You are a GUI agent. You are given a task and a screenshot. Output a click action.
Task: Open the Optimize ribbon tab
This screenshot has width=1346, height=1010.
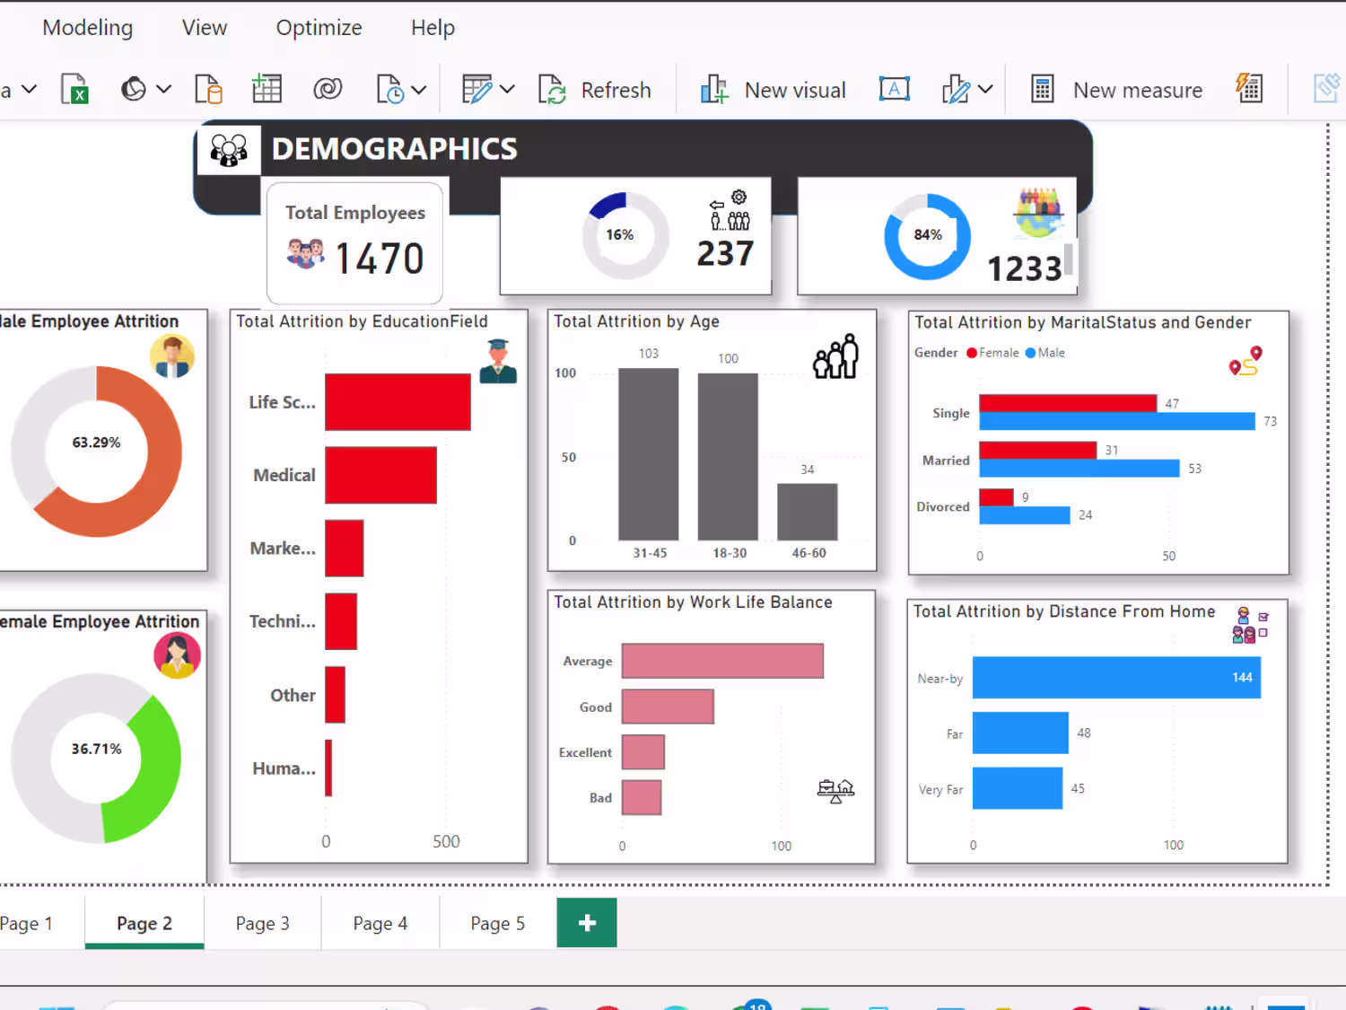[x=319, y=28]
